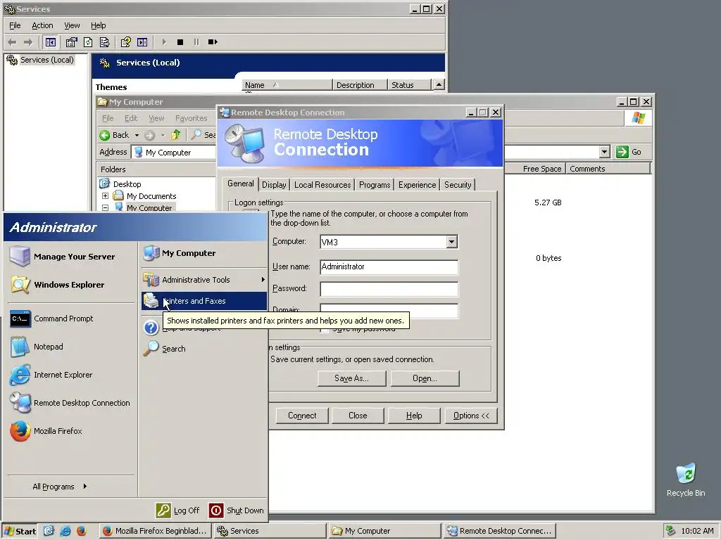Open the Action menu in Services window

click(x=42, y=26)
